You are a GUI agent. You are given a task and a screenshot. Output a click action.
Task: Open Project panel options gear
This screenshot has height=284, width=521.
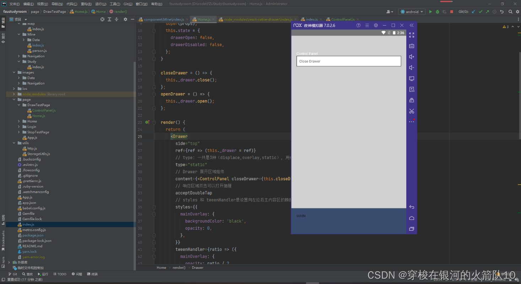tap(125, 19)
